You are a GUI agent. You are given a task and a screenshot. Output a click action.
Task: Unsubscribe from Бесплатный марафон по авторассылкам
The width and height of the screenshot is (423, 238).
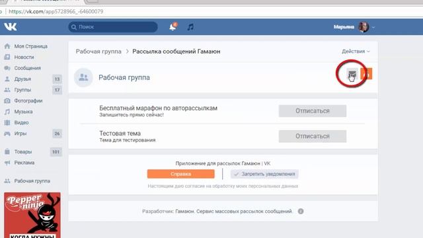click(x=313, y=111)
